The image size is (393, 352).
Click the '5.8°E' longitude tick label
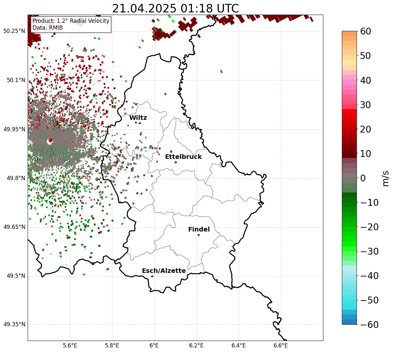(112, 346)
